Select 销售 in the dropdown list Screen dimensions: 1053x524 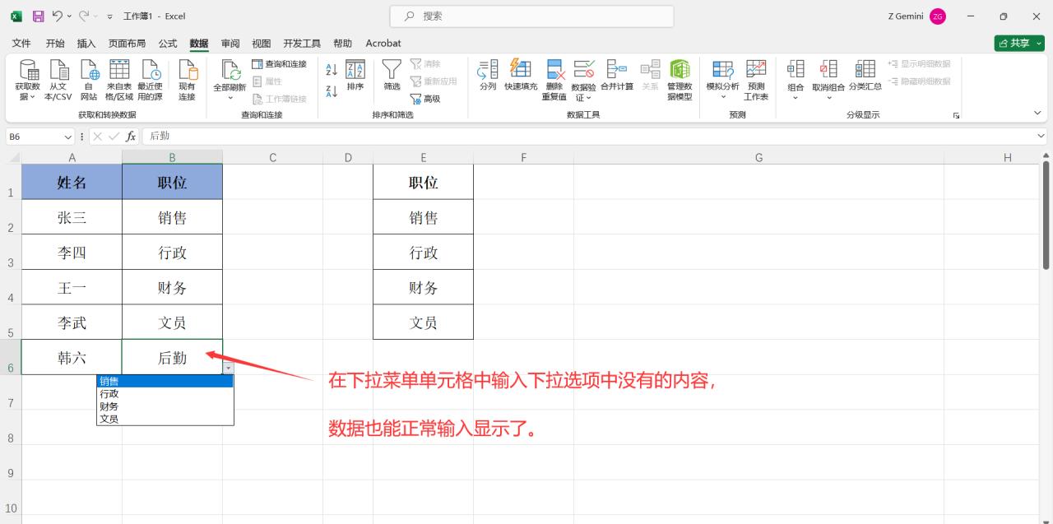[165, 381]
